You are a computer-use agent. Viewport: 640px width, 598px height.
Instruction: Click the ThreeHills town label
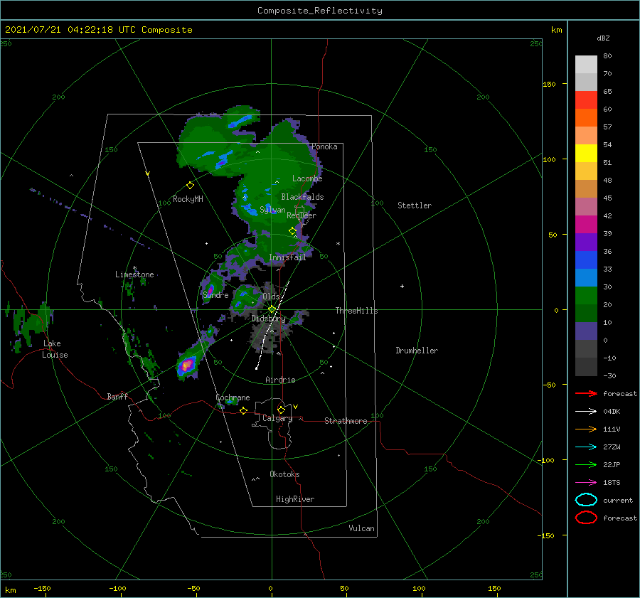[357, 311]
